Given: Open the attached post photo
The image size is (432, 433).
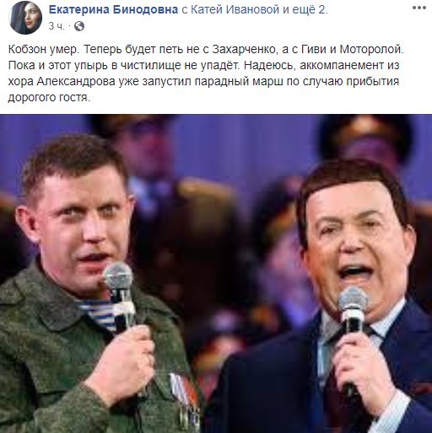Looking at the screenshot, I should point(216,273).
